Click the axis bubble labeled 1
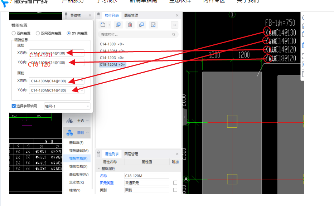Viewport: 334px width, 206px height. pos(232,14)
